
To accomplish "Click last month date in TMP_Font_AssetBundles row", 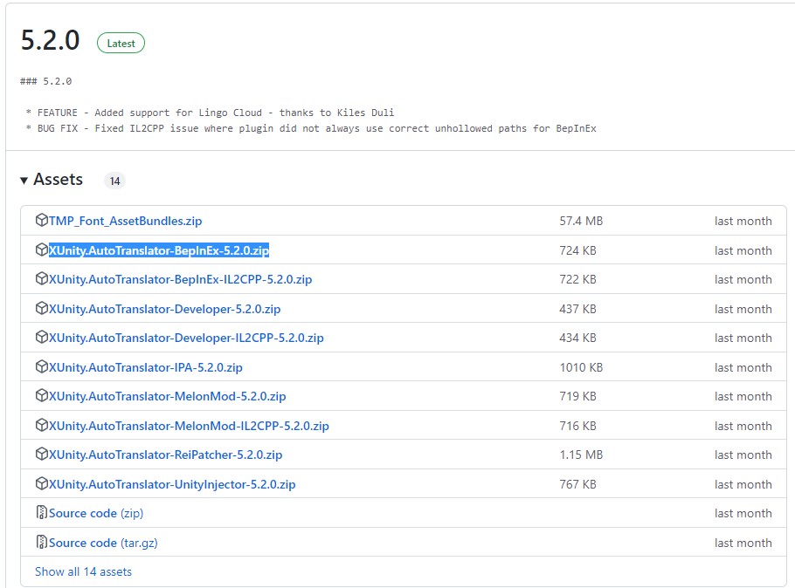I will tap(743, 221).
